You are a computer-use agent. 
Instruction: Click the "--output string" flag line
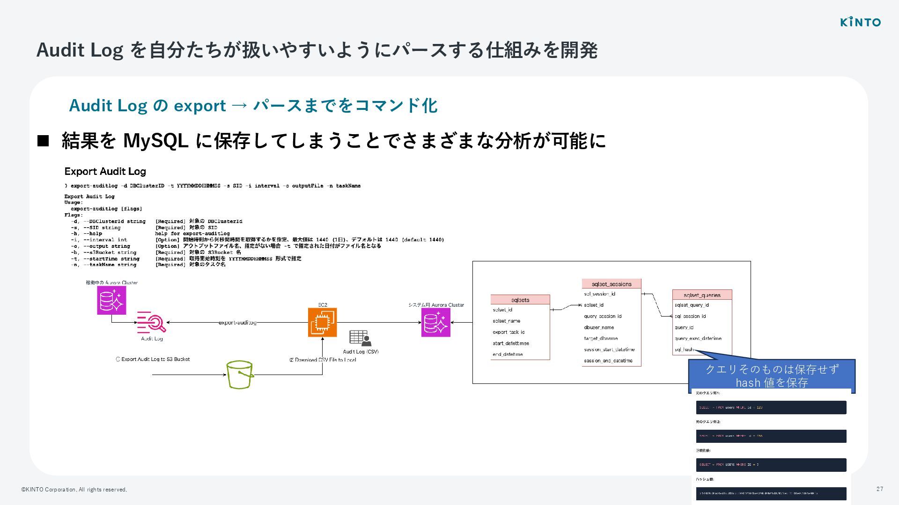tap(226, 246)
